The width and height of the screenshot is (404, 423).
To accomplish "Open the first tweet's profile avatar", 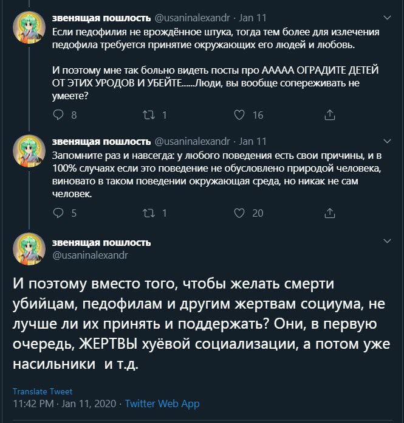I will tap(29, 28).
